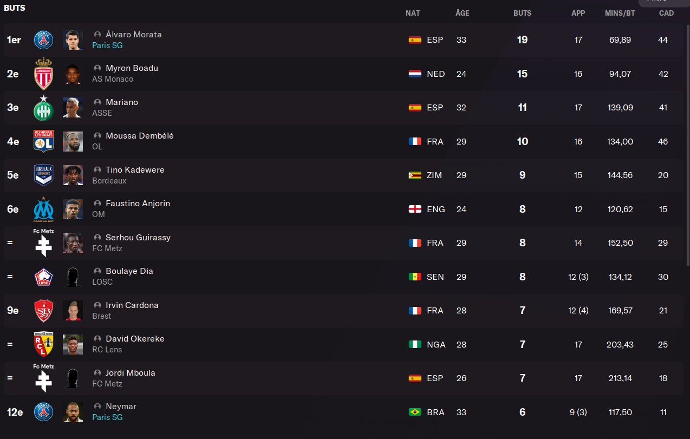
Task: Open the AS Monaco club crest
Action: pos(44,74)
